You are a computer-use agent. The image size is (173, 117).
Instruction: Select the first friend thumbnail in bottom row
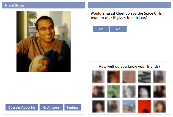click(98, 106)
